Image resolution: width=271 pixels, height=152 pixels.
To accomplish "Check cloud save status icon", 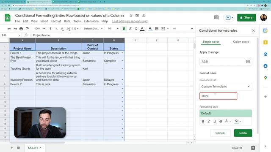I will pos(144,16).
